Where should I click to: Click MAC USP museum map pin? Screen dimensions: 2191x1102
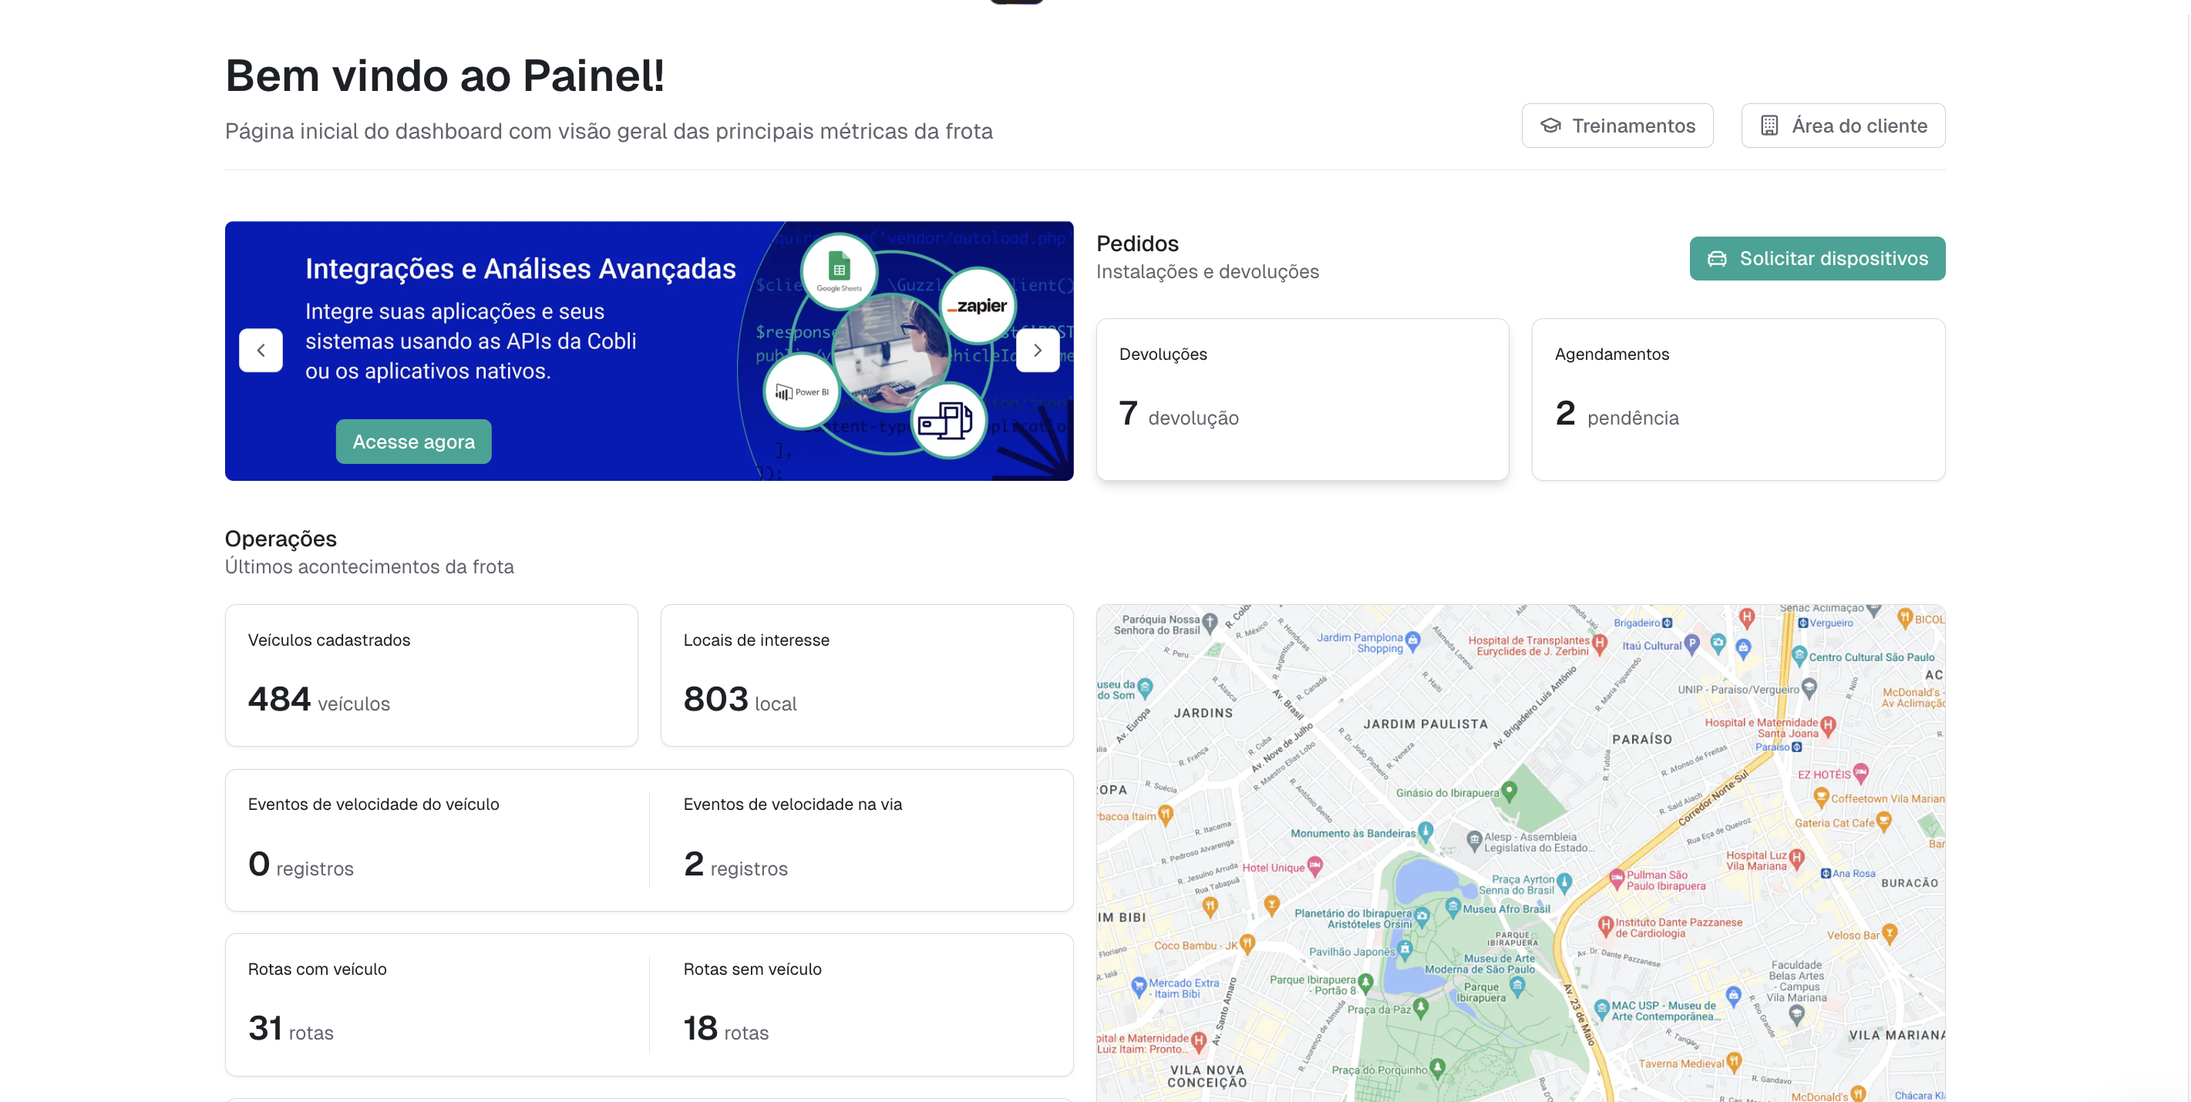click(x=1601, y=1009)
